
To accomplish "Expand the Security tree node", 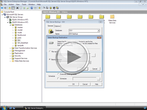I will [10, 56].
